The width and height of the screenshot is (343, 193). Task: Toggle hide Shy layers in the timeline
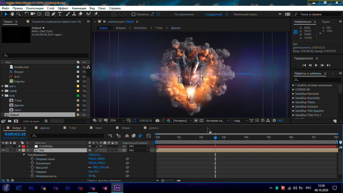pos(127,136)
